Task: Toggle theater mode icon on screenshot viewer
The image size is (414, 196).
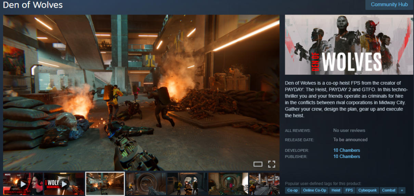Action: [258, 164]
